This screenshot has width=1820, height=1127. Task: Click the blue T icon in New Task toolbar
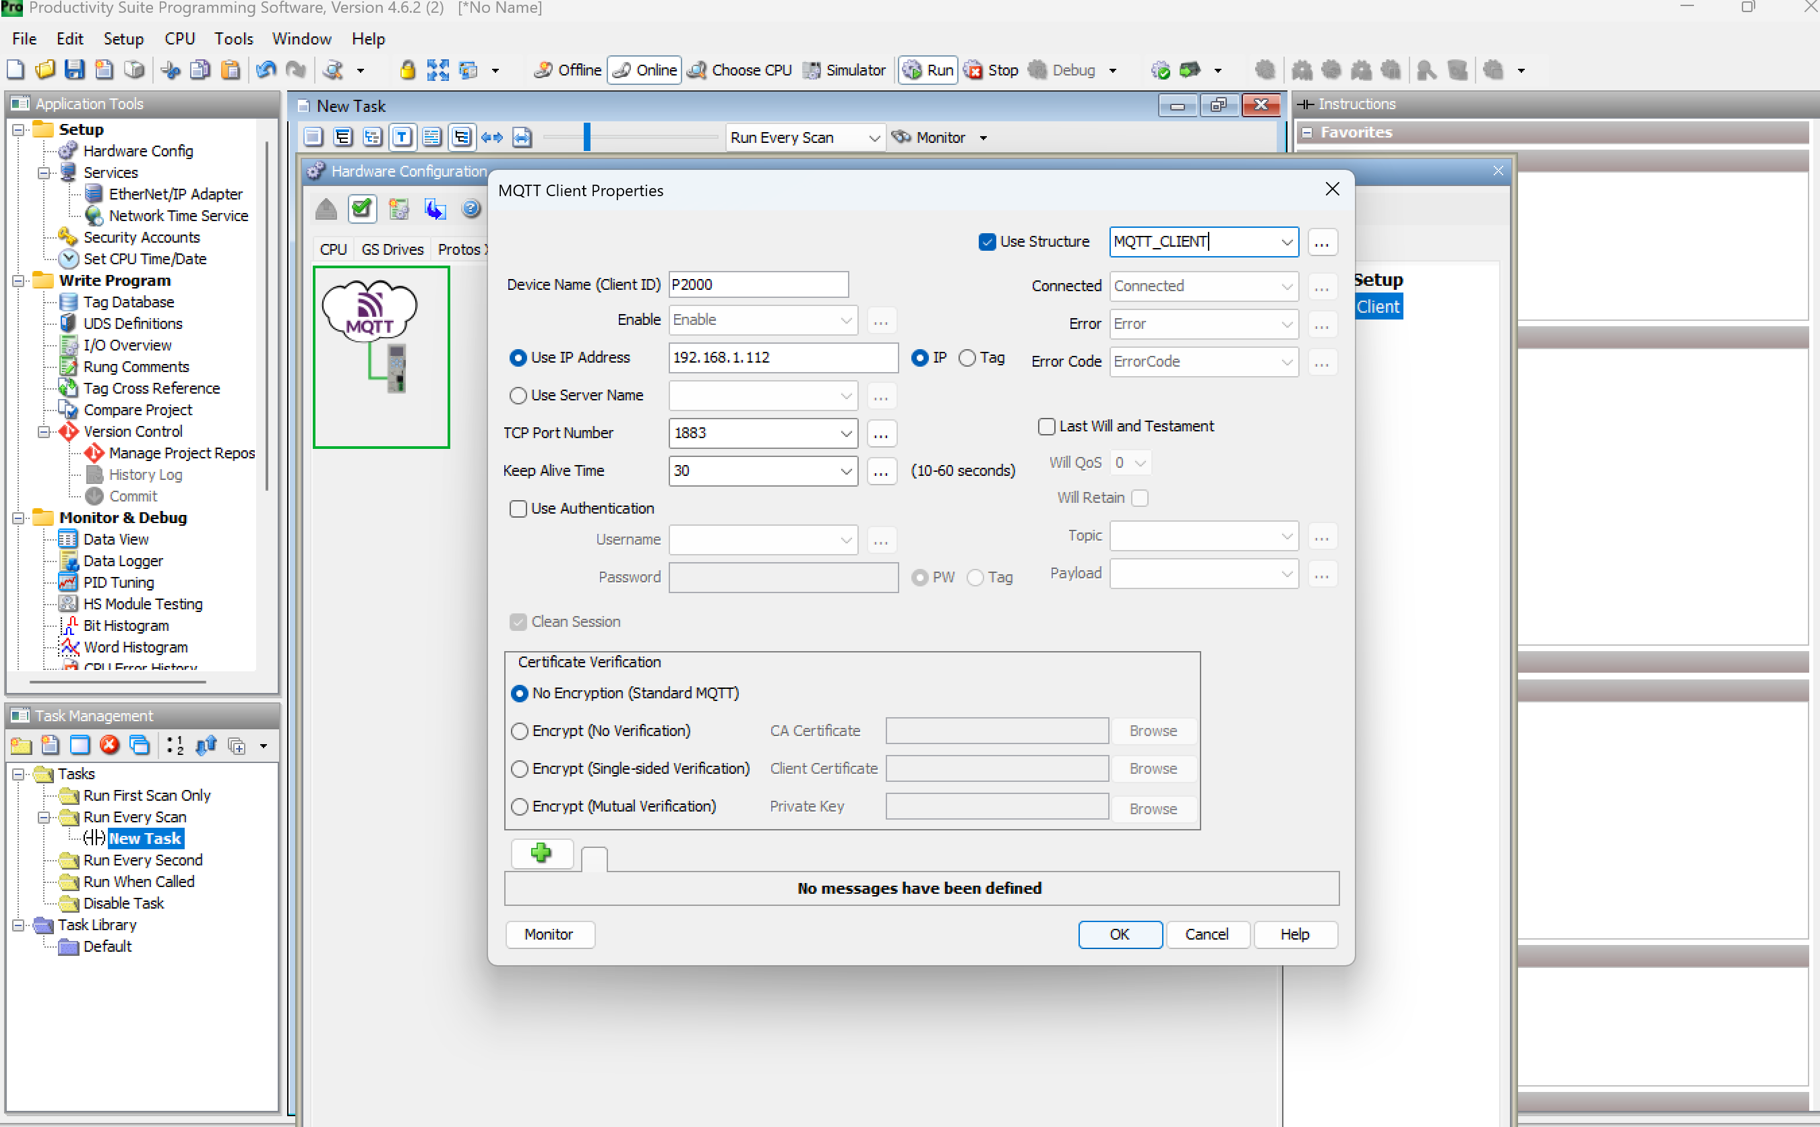tap(402, 137)
